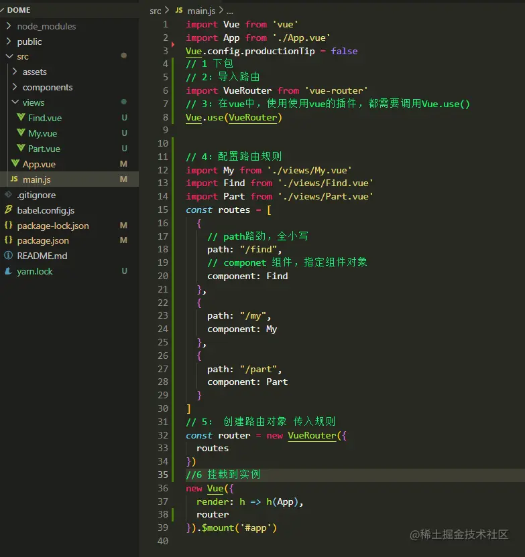
Task: Open yarn.lock file
Action: 35,271
